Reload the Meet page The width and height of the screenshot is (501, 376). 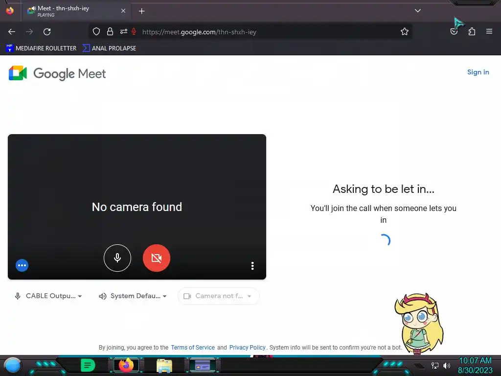pyautogui.click(x=47, y=32)
